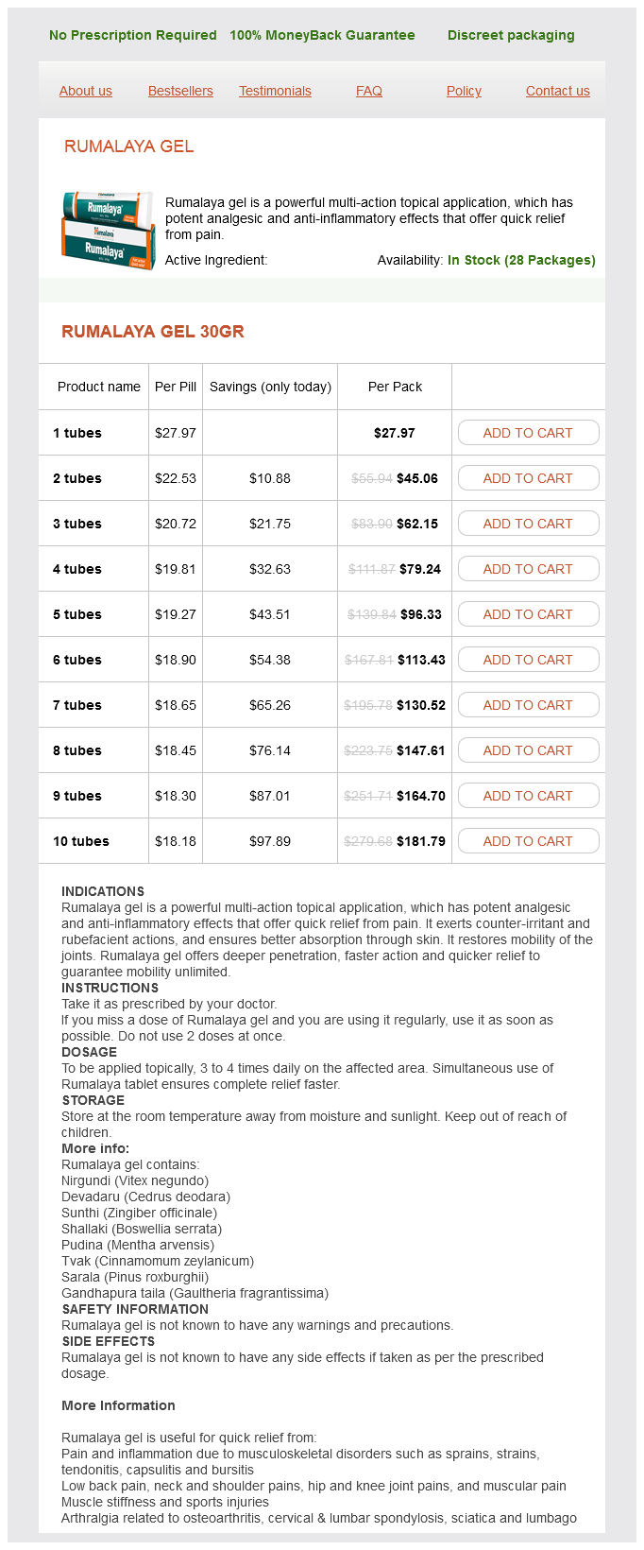
Task: Add 4 tubes to cart
Action: (528, 569)
